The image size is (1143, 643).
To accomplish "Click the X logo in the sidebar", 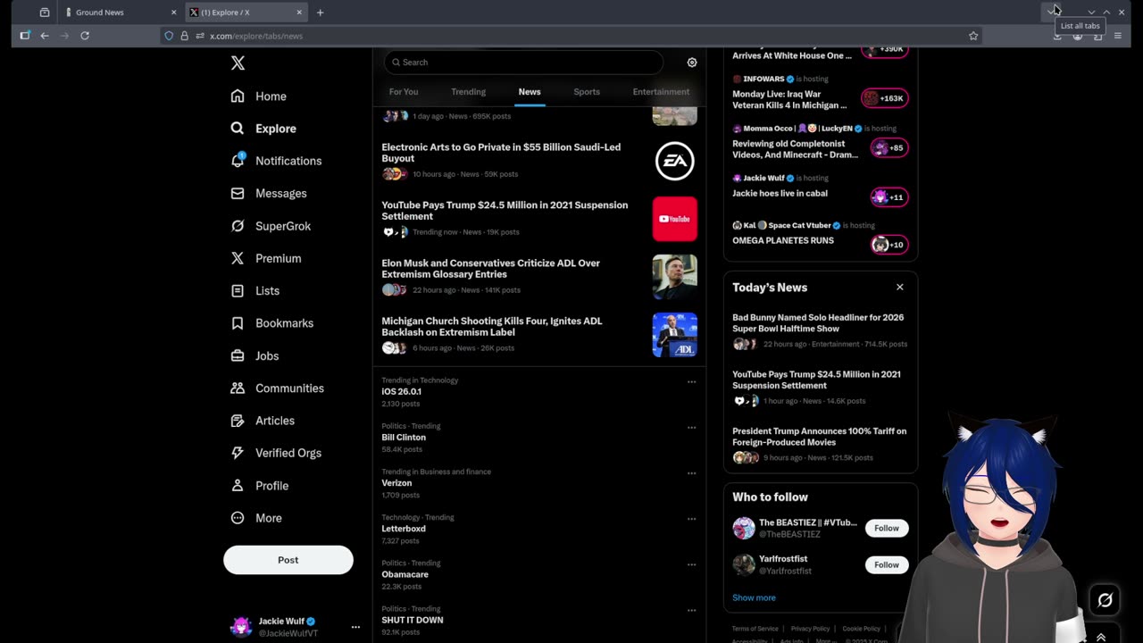I will [x=238, y=63].
